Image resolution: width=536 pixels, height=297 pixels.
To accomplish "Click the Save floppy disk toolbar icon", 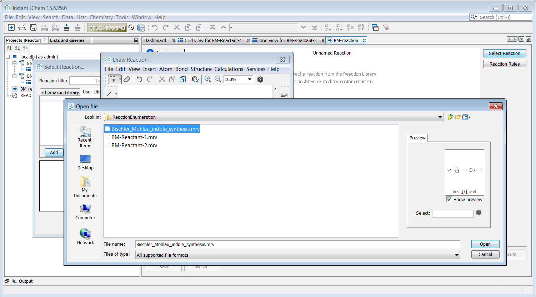I will [x=33, y=27].
